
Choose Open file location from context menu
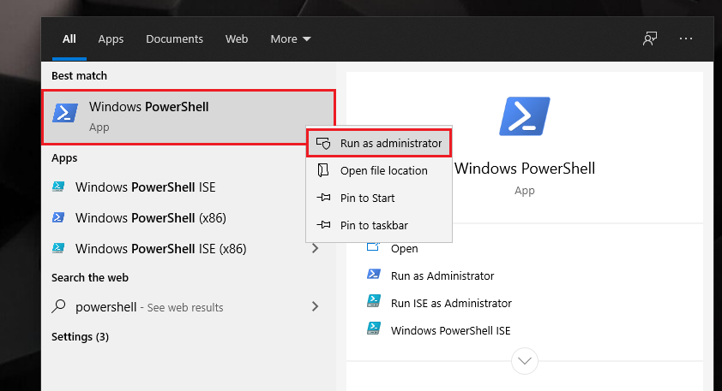383,170
